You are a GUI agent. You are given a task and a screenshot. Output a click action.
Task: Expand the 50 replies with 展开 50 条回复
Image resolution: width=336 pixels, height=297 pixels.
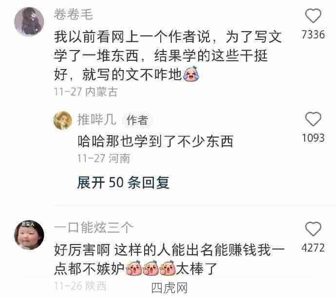click(x=123, y=182)
